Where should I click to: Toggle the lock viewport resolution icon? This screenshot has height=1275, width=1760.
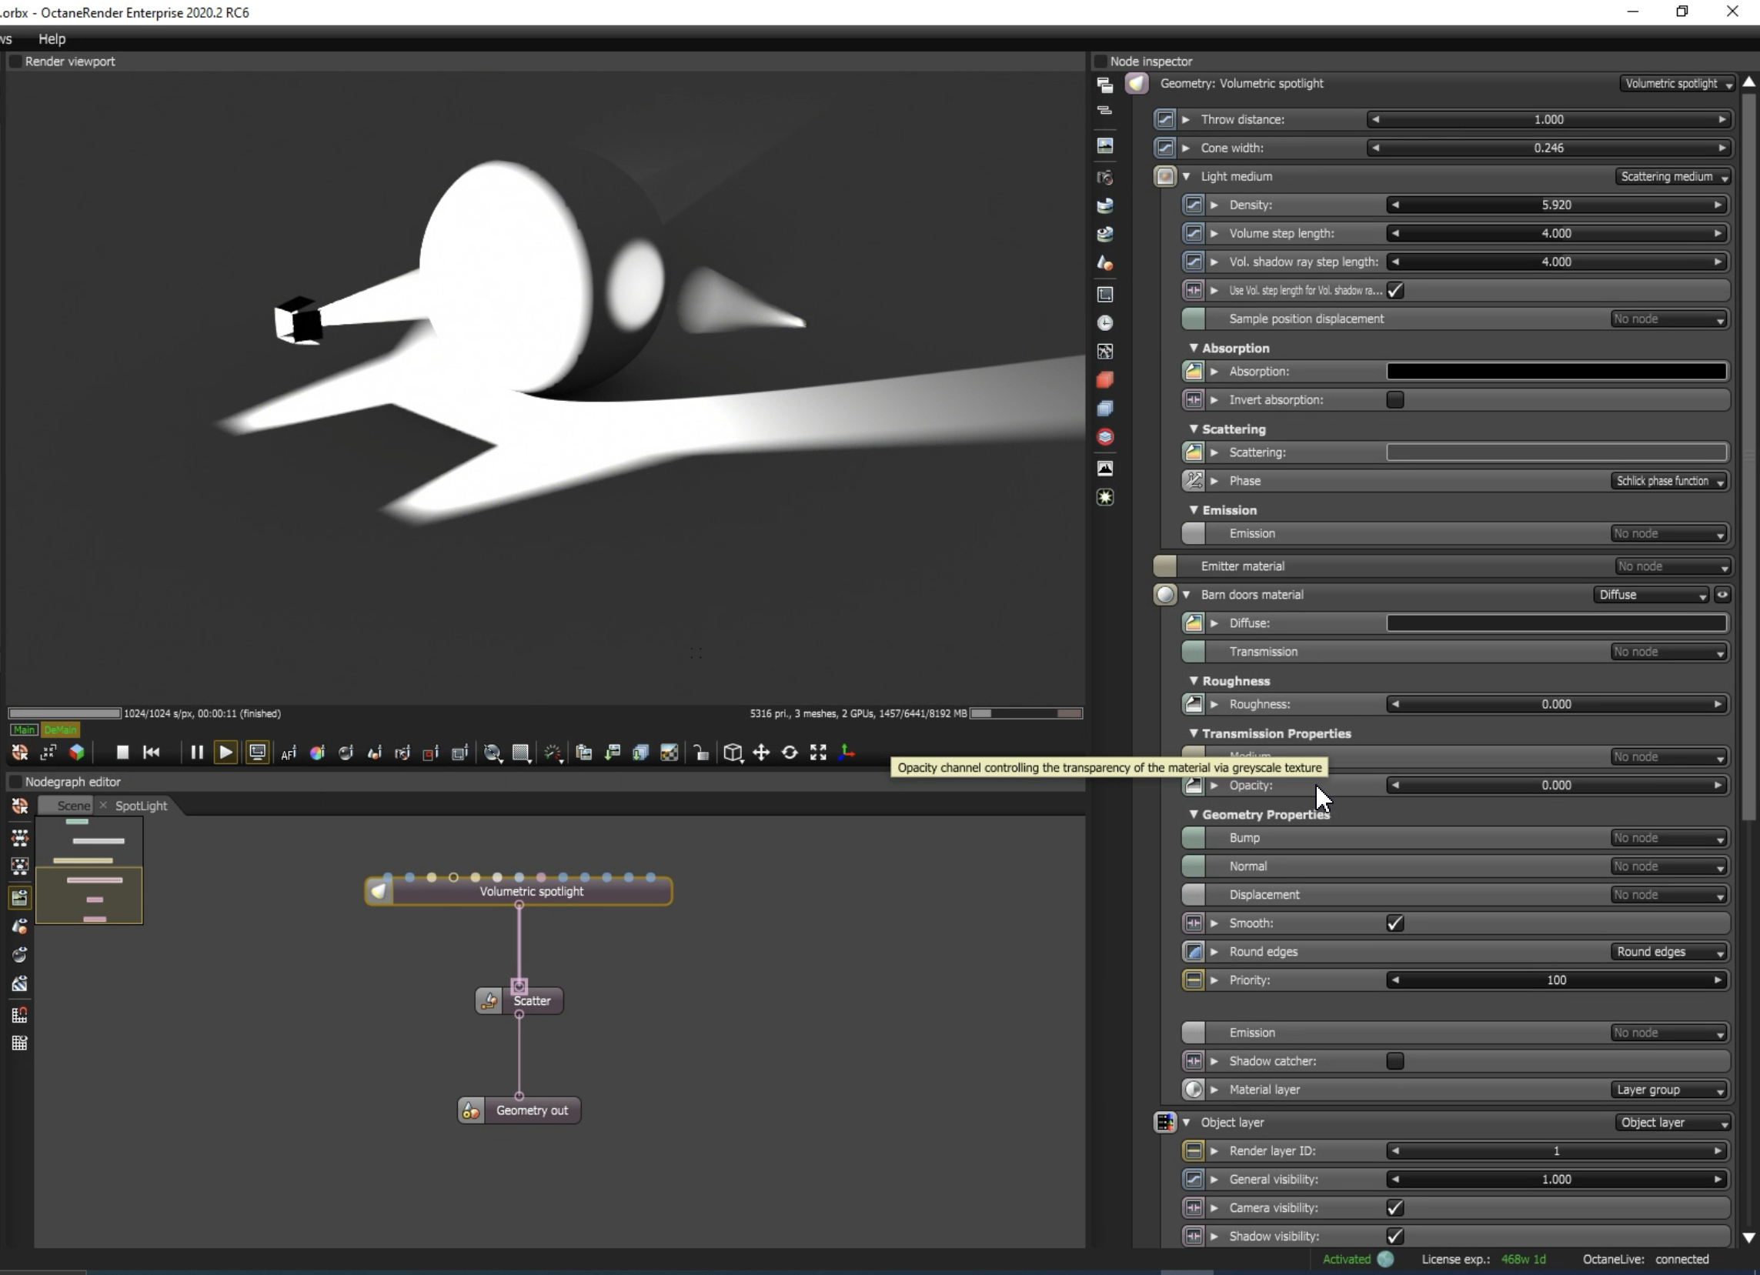(701, 753)
